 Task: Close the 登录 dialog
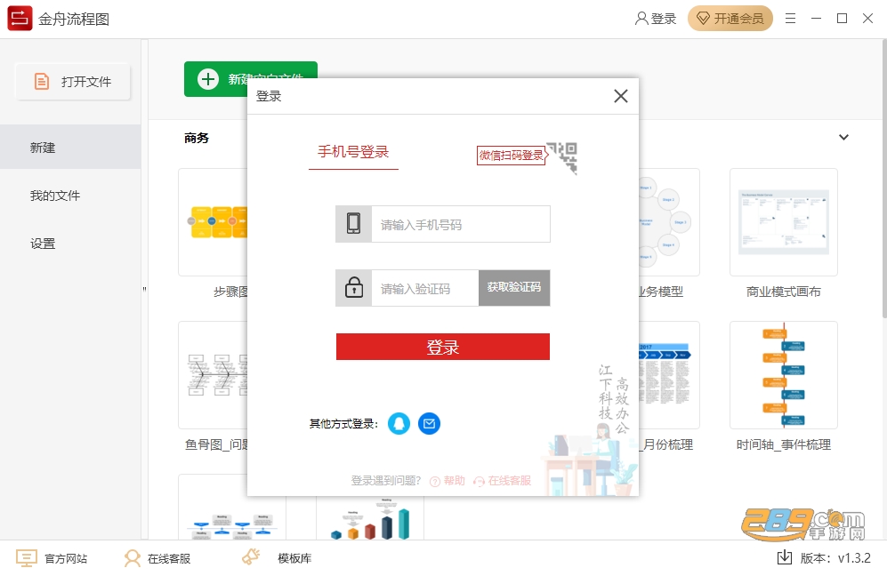pyautogui.click(x=621, y=96)
